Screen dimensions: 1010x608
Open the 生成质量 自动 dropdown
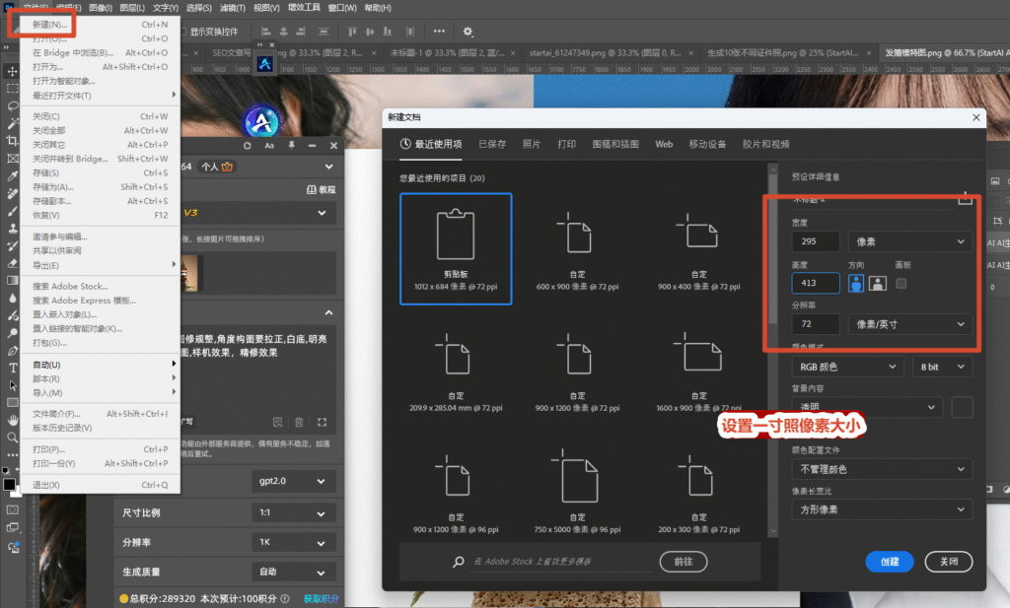[x=293, y=572]
